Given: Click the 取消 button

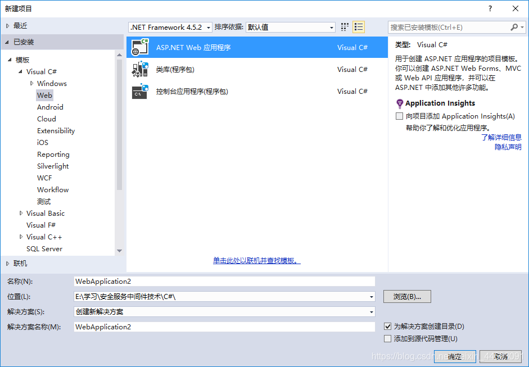Looking at the screenshot, I should pyautogui.click(x=501, y=356).
